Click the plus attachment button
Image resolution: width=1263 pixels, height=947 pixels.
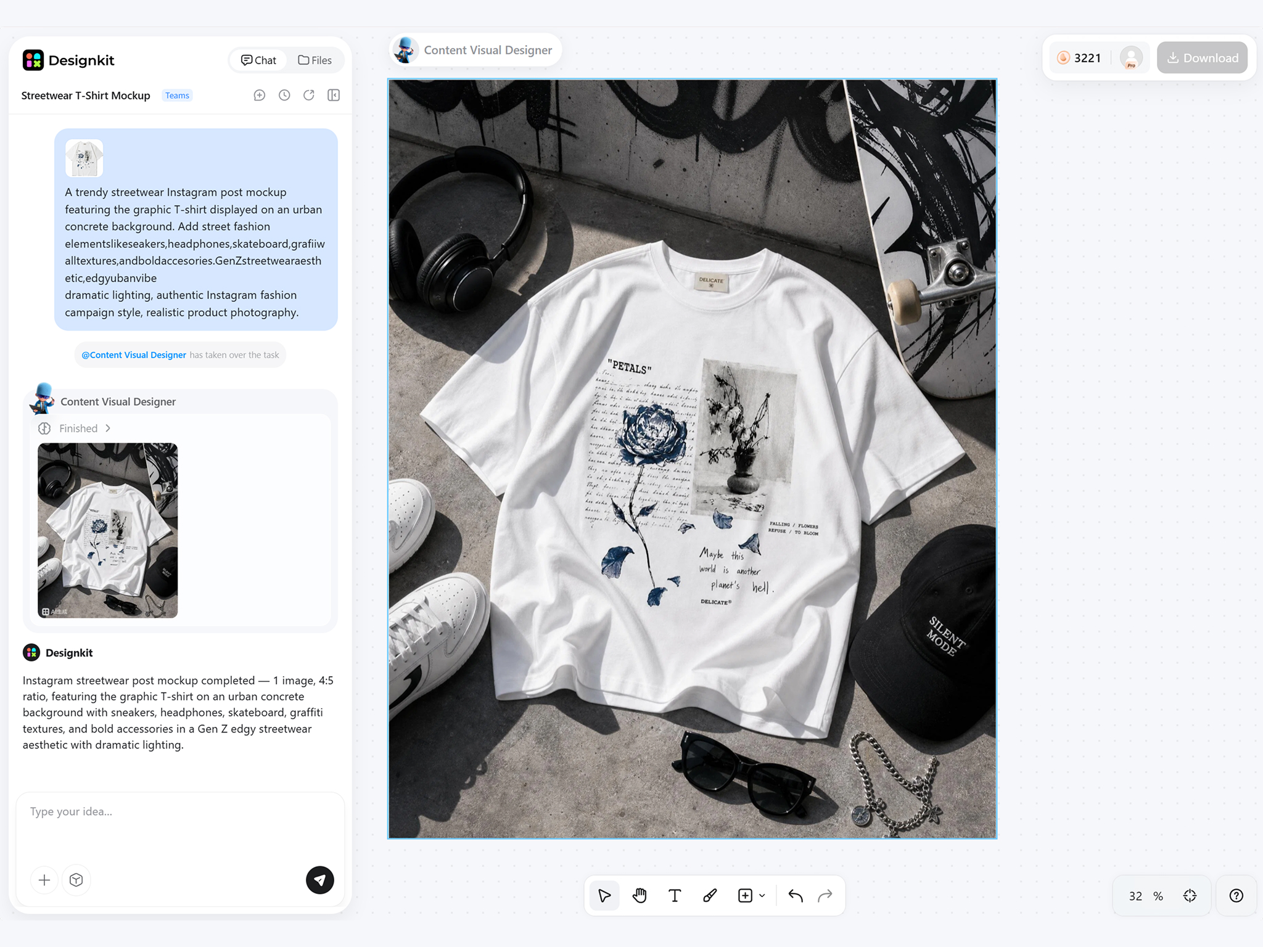pos(44,880)
